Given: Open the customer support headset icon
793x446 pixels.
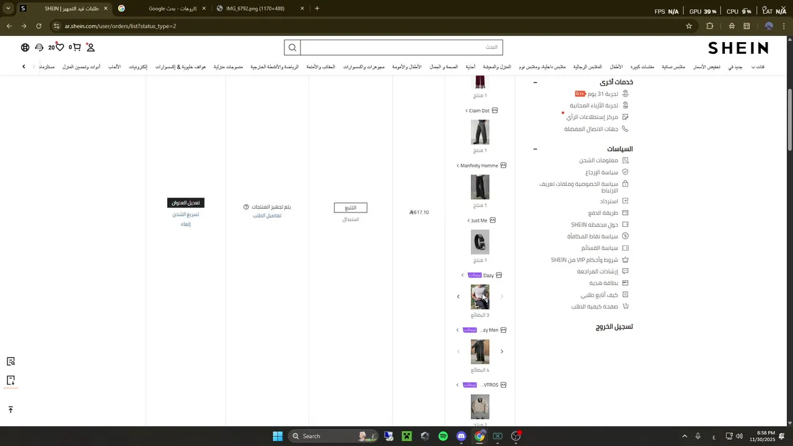Looking at the screenshot, I should tap(40, 48).
